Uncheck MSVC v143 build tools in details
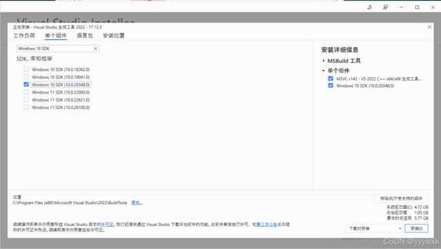This screenshot has height=249, width=441. [x=331, y=79]
